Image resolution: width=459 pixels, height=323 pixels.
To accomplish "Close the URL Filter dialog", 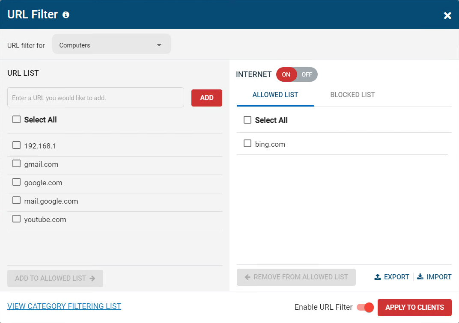I will (447, 15).
